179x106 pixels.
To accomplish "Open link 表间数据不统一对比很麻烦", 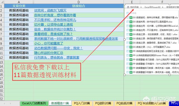I will (x=76, y=39).
